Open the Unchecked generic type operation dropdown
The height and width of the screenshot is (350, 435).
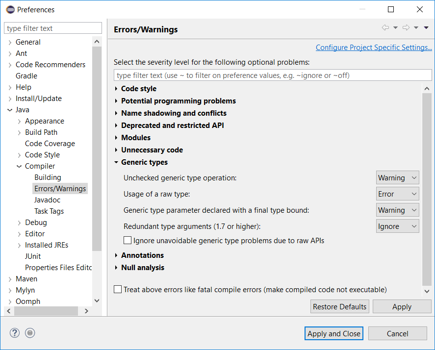(398, 177)
